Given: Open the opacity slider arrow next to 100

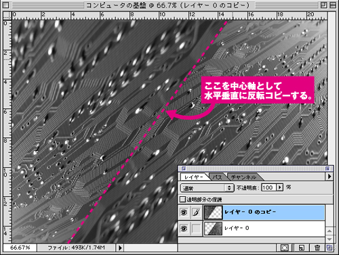Looking at the screenshot, I should (280, 187).
